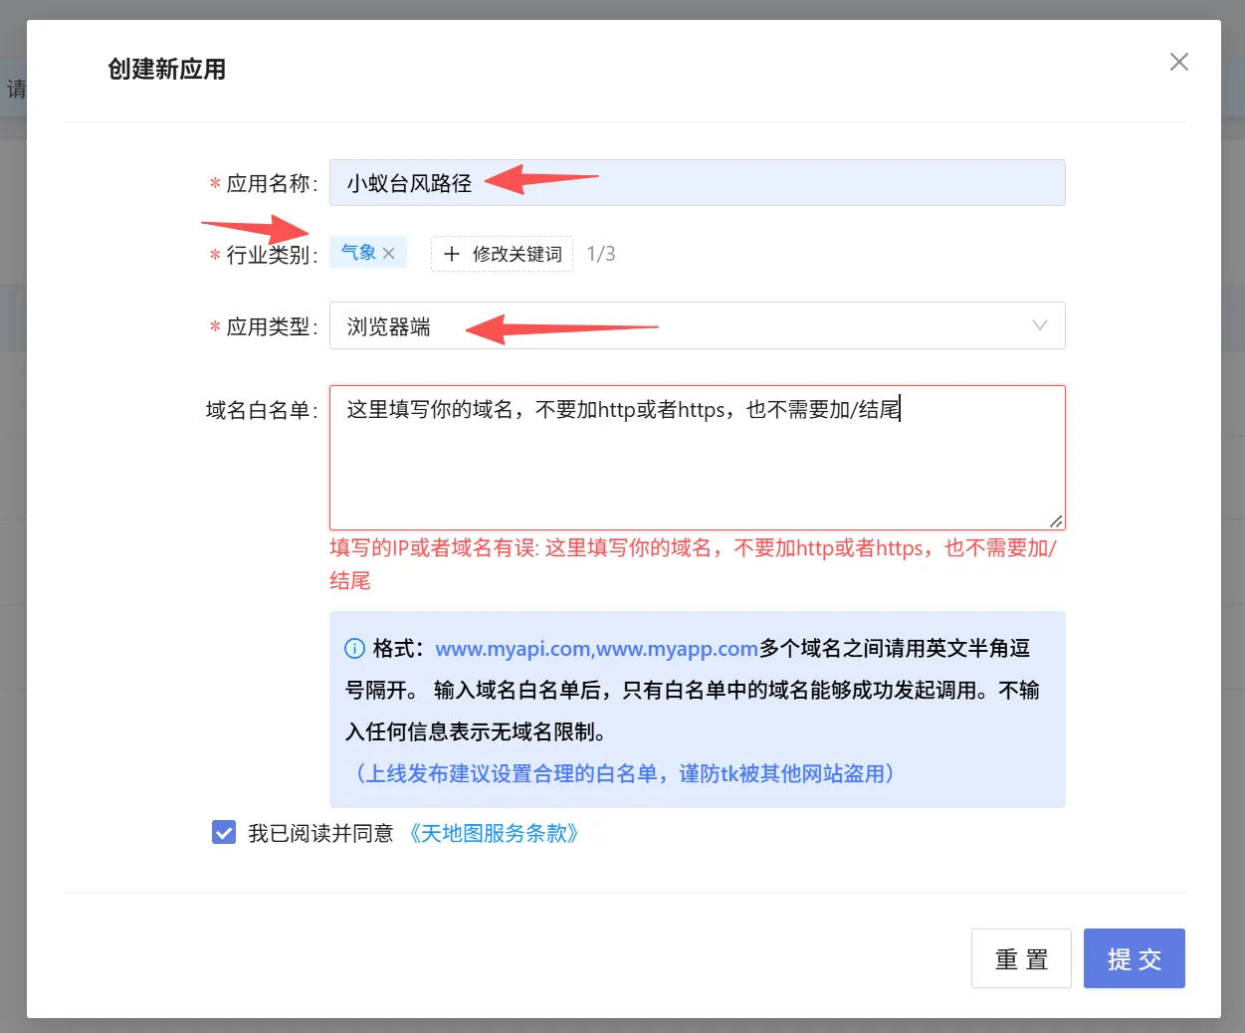Click the 修改关键词 button
The width and height of the screenshot is (1245, 1033).
pos(502,254)
